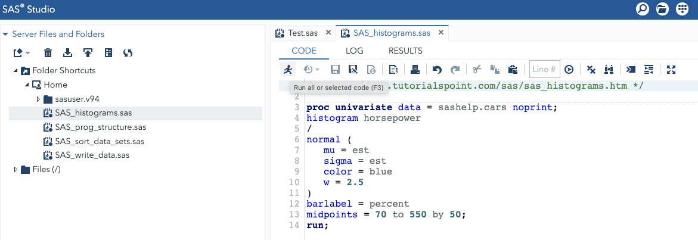Viewport: 698px width, 240px height.
Task: Click the Undo arrow in the editor toolbar
Action: pos(437,69)
